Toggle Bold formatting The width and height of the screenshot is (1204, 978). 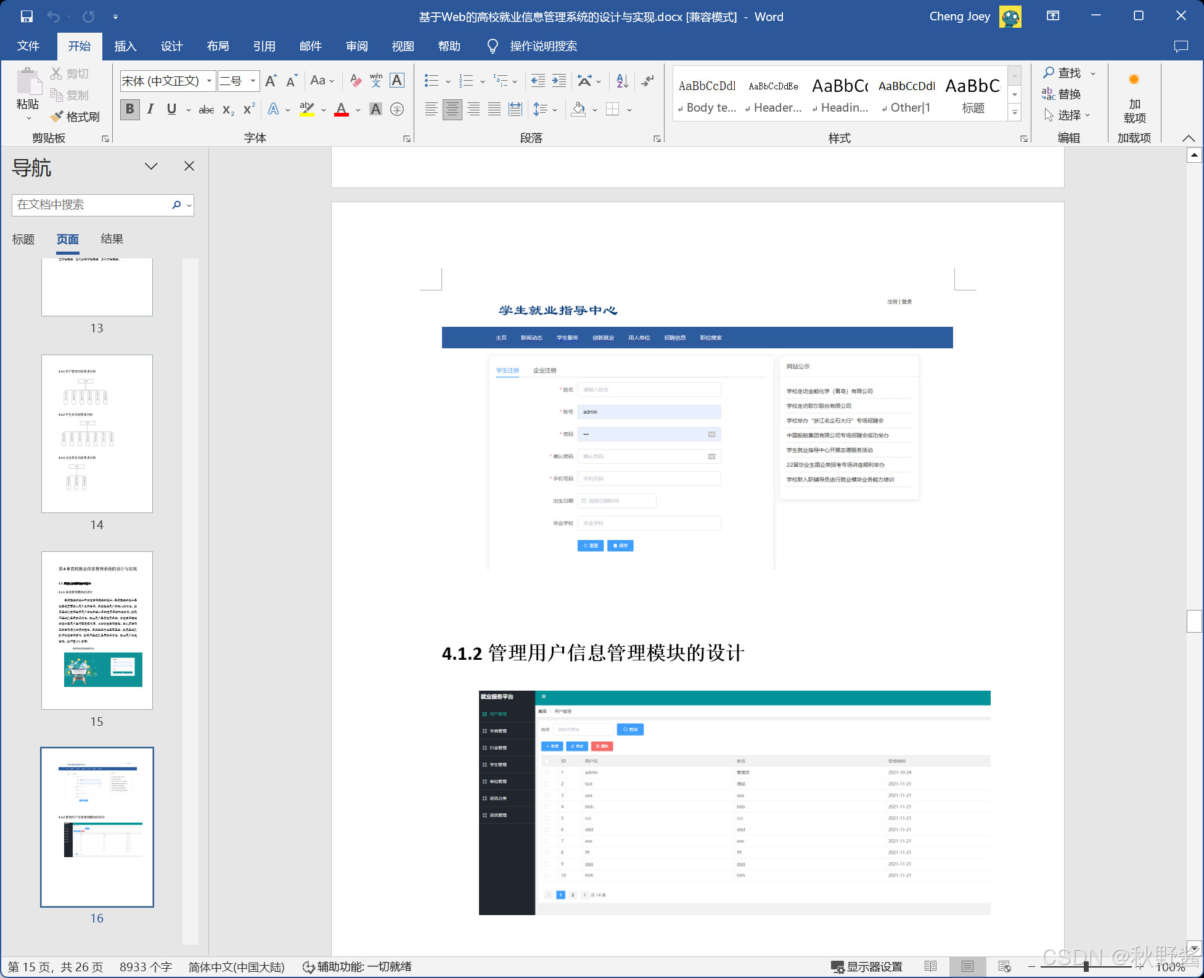coord(129,110)
